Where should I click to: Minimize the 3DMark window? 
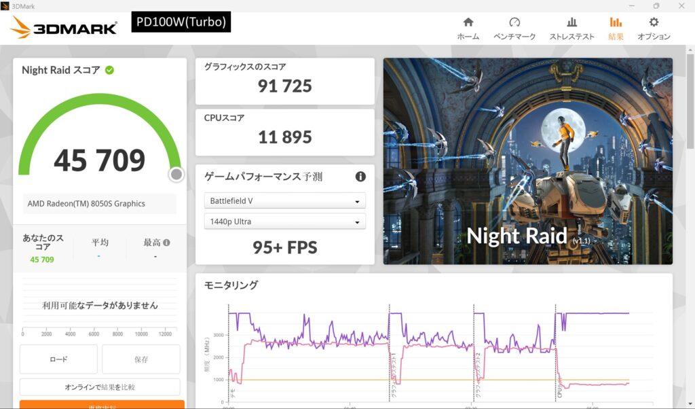click(x=632, y=5)
